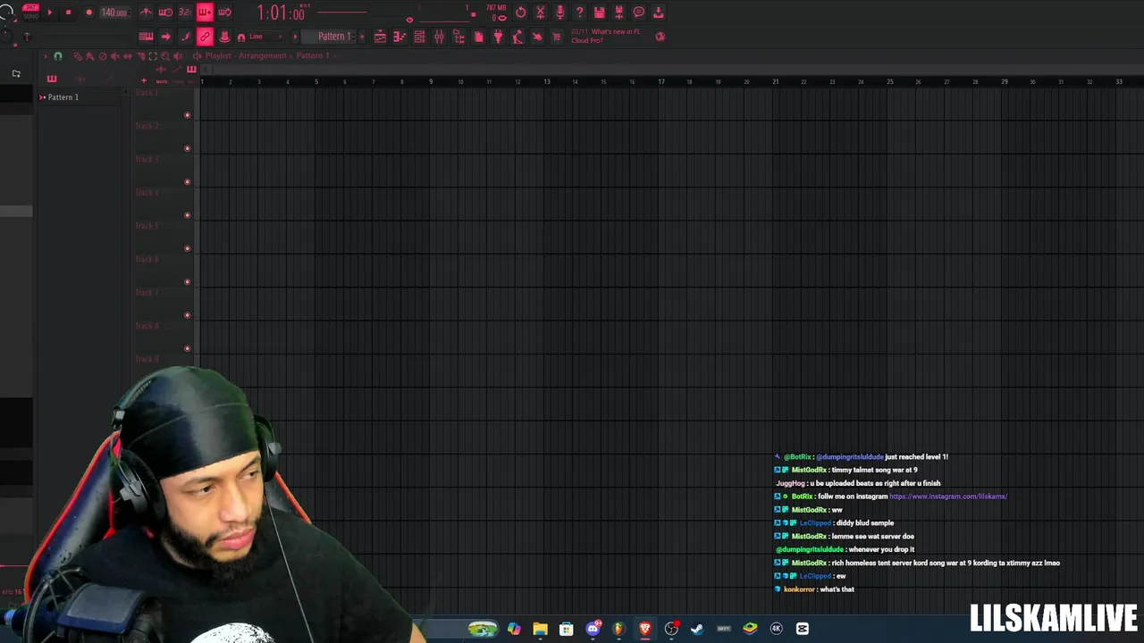The width and height of the screenshot is (1144, 643).
Task: Toggle the countdown before recording
Action: pos(185,13)
